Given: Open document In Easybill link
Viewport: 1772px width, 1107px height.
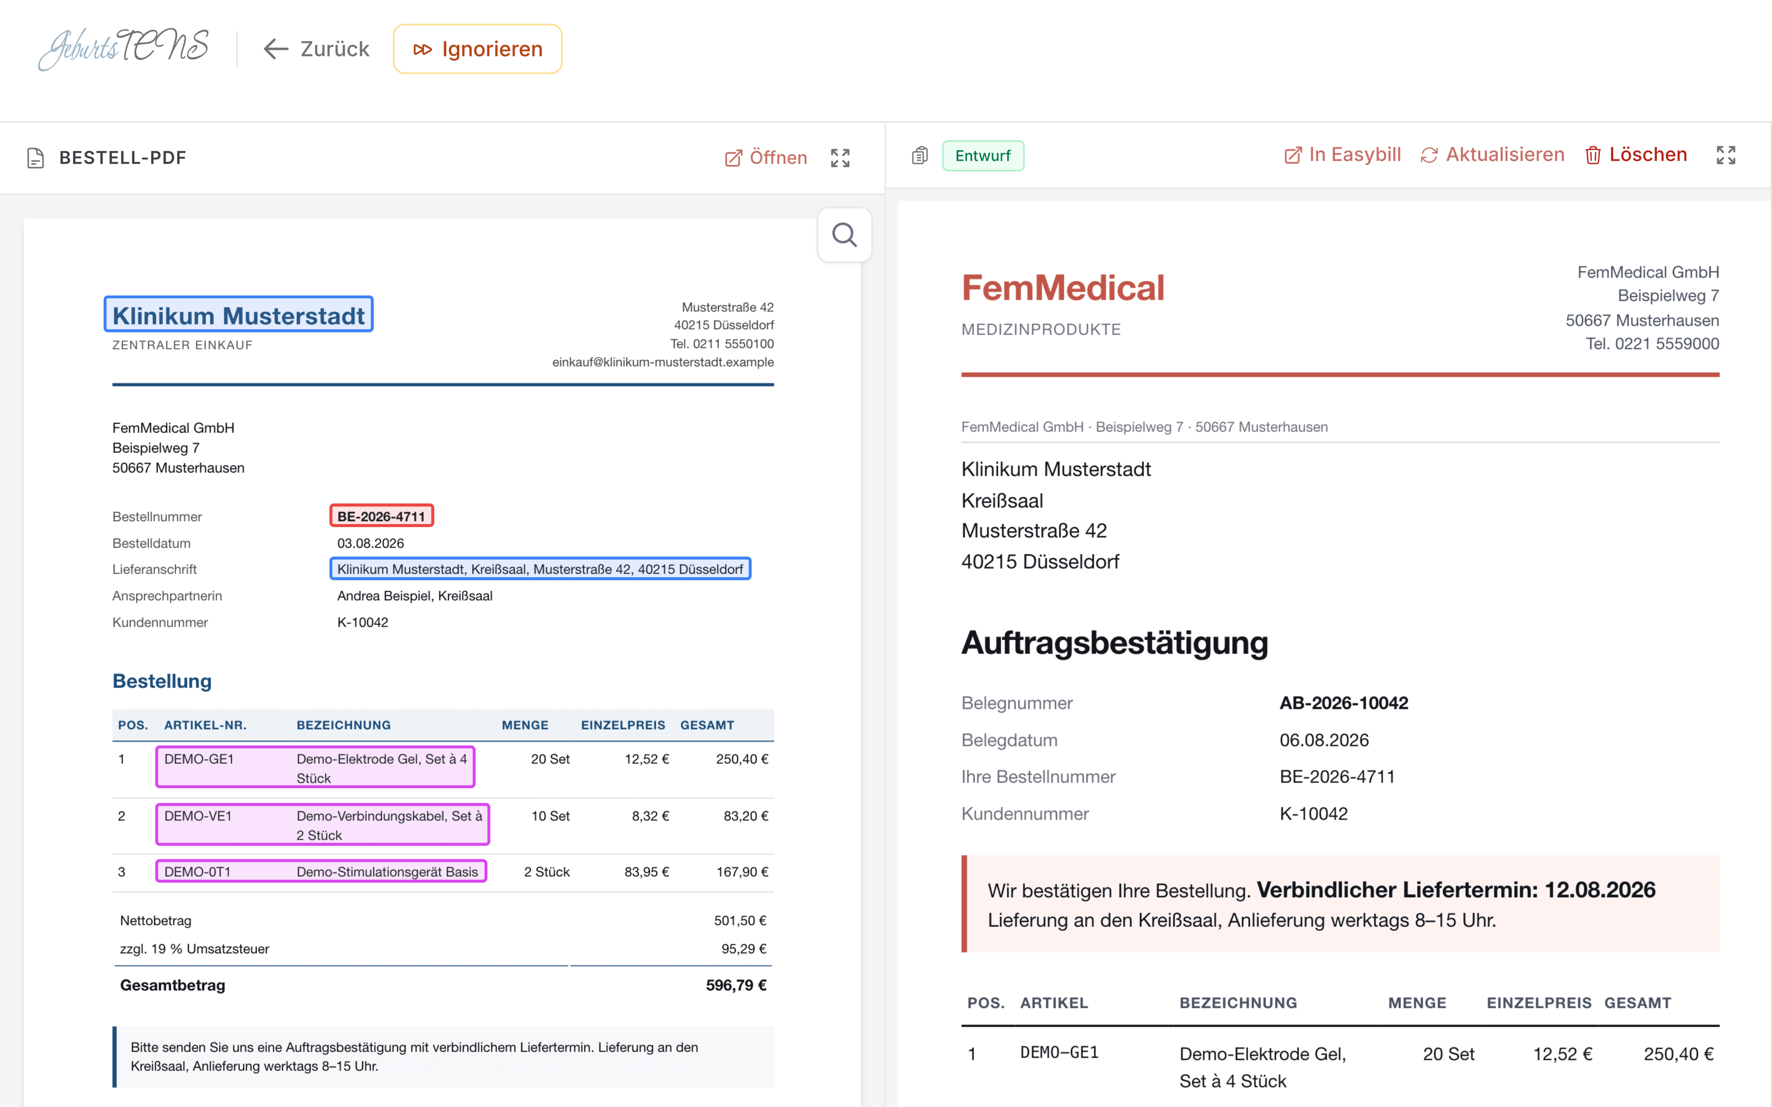Looking at the screenshot, I should [1342, 154].
